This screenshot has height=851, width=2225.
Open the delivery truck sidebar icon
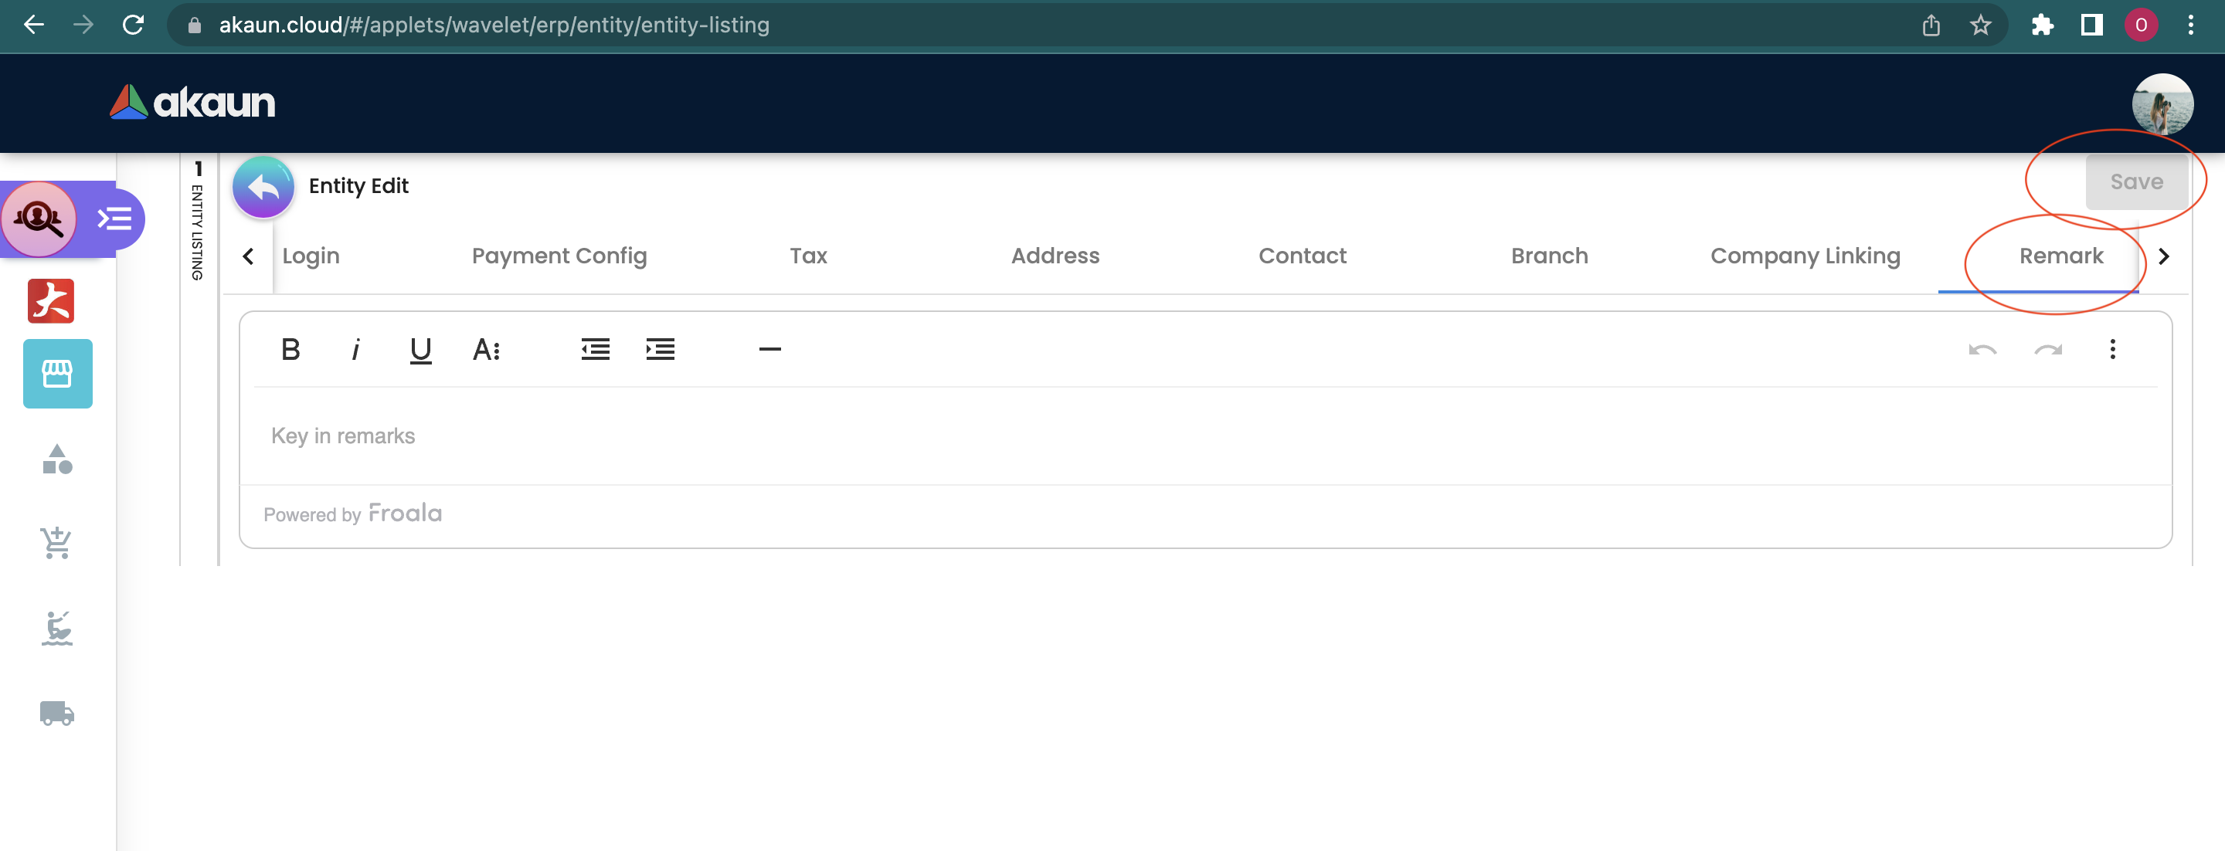coord(57,713)
